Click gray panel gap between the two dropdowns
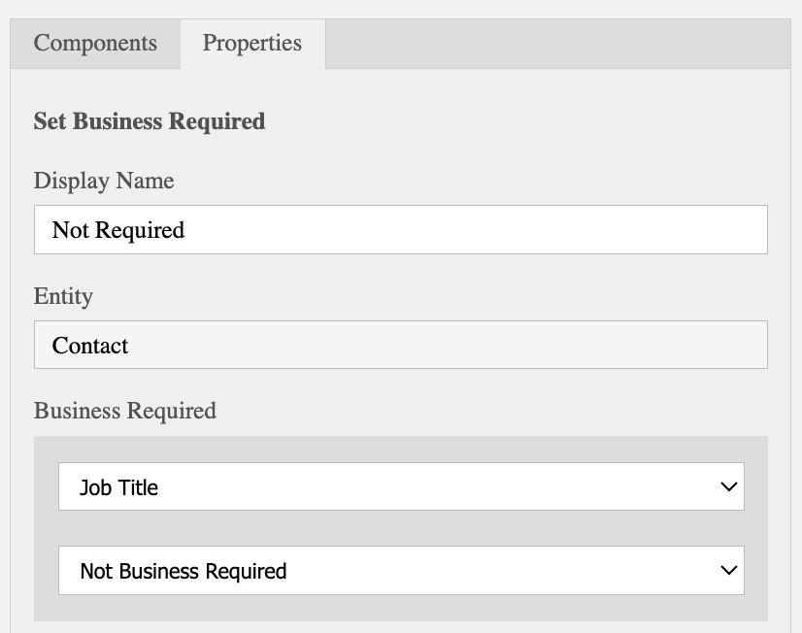The image size is (802, 633). [x=400, y=528]
